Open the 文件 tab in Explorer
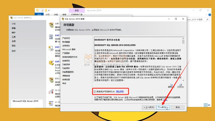215x121 pixels. [39, 14]
